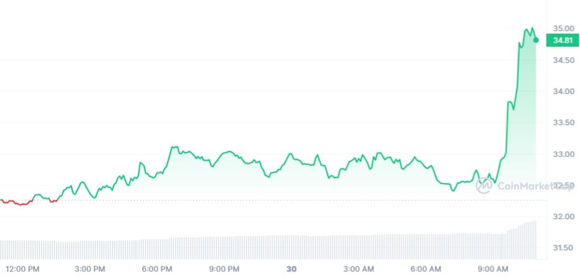Select the 9:00 PM time axis label
The image size is (580, 277).
(x=224, y=269)
